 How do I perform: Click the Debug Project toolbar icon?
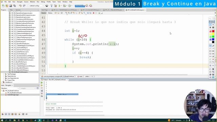(64, 6)
